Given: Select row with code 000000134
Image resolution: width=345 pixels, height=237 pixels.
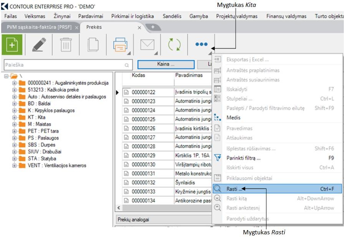Looking at the screenshot, I should point(144,201).
